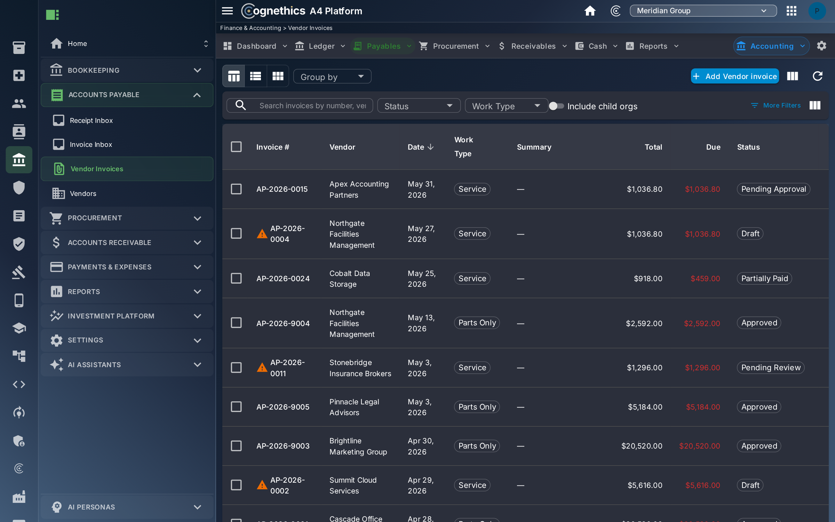Open the shield rail icon
Image resolution: width=835 pixels, height=522 pixels.
(x=19, y=188)
